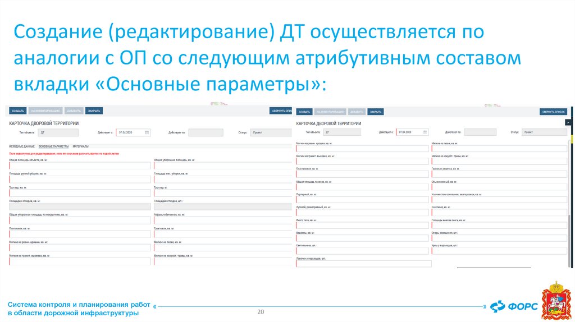Screen dimensions: 575x322
Task: Click Общая уборочная площадь по покрытиям field
Action: [x=80, y=220]
